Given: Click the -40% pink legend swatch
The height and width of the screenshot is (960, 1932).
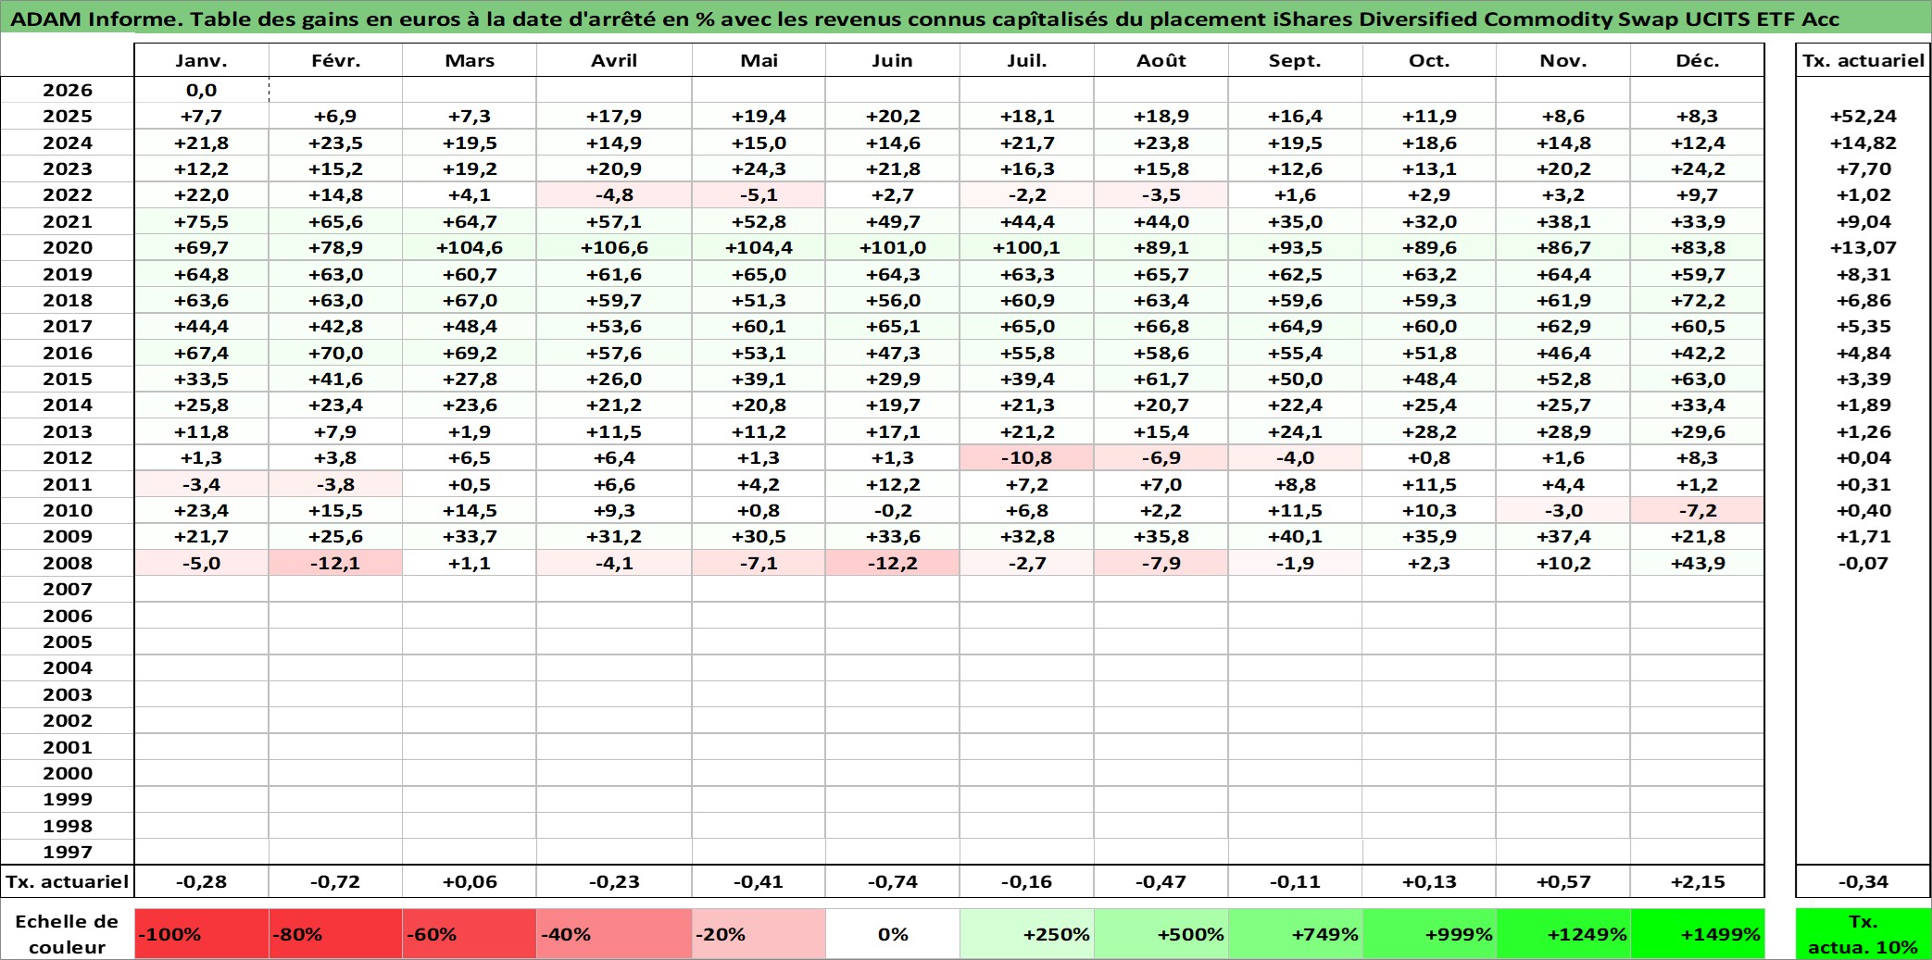Looking at the screenshot, I should coord(614,934).
